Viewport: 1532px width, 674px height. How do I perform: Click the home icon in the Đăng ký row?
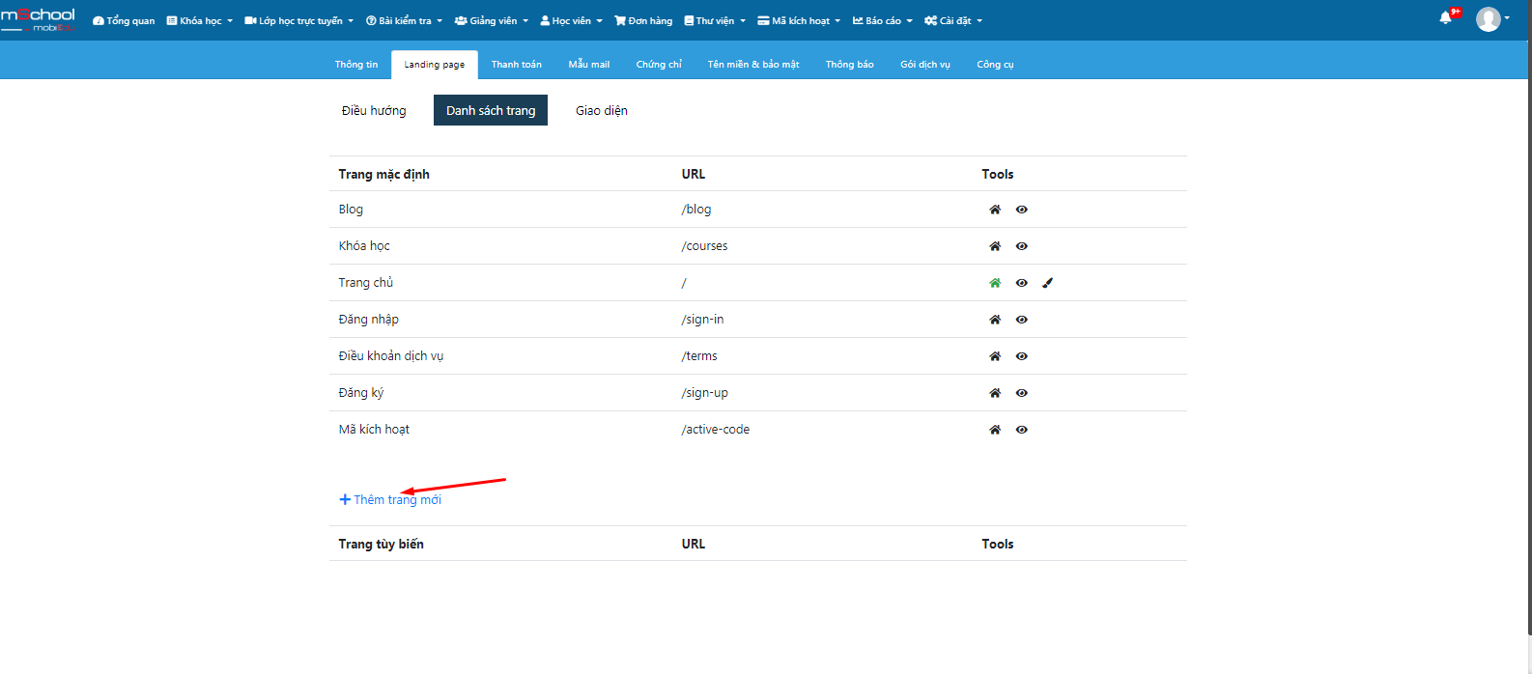tap(995, 393)
